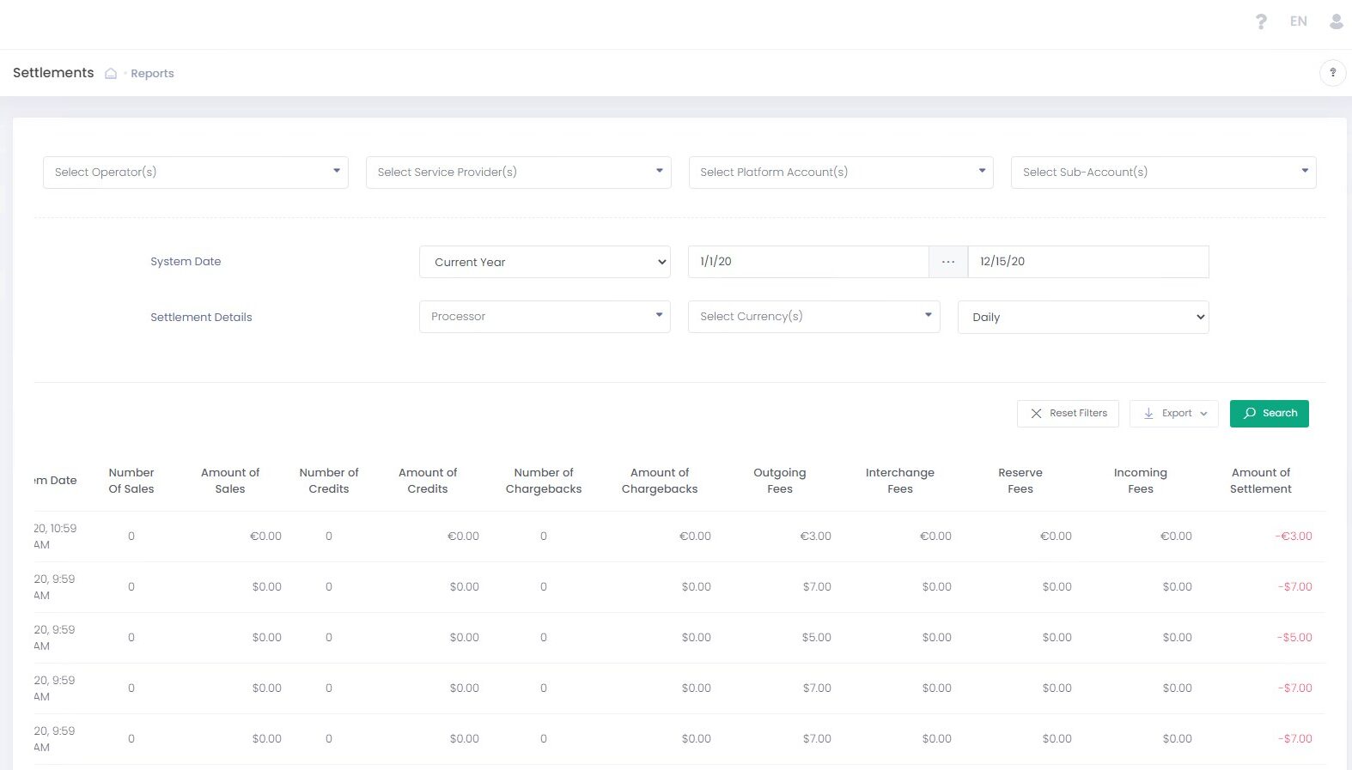Open the Reports breadcrumb link
The height and width of the screenshot is (770, 1352).
(x=152, y=74)
